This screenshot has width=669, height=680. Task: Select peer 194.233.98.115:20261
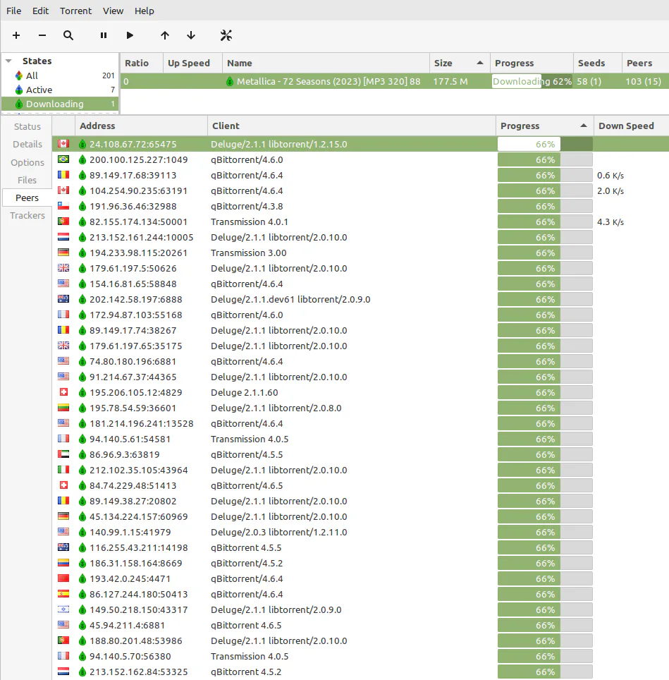(360, 253)
